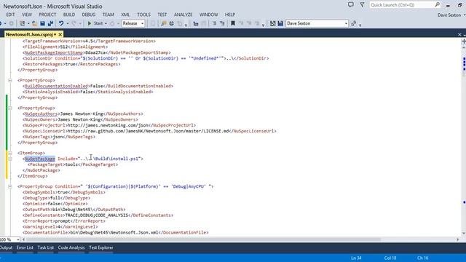Open the VIEW menu
The image size is (466, 262).
pyautogui.click(x=27, y=15)
